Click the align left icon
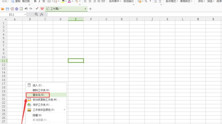Image resolution: width=222 pixels, height=124 pixels. pos(85,1)
